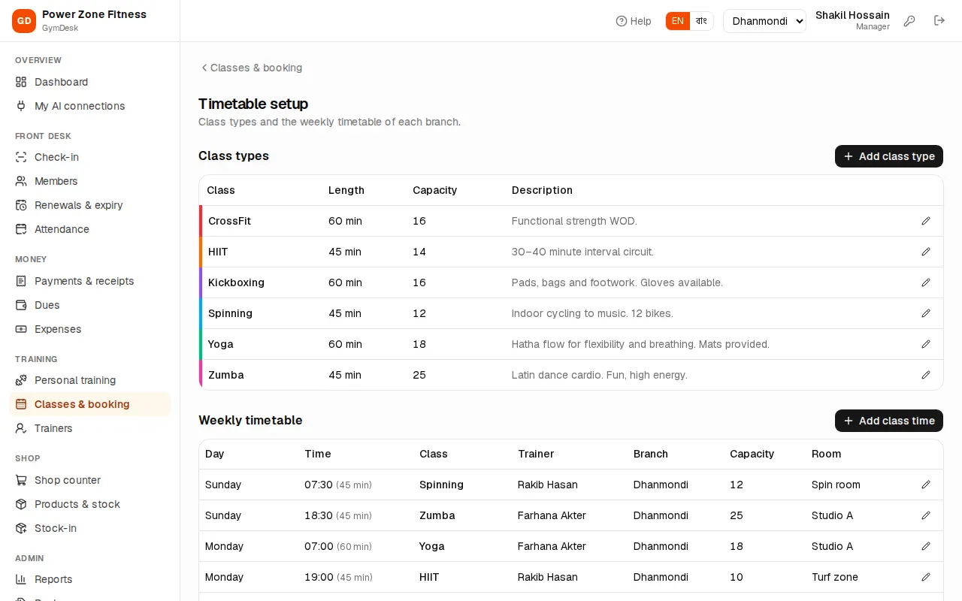
Task: Open My AI connections
Action: pyautogui.click(x=90, y=106)
